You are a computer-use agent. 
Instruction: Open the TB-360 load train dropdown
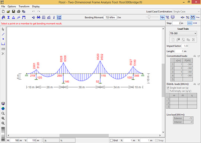click(183, 34)
